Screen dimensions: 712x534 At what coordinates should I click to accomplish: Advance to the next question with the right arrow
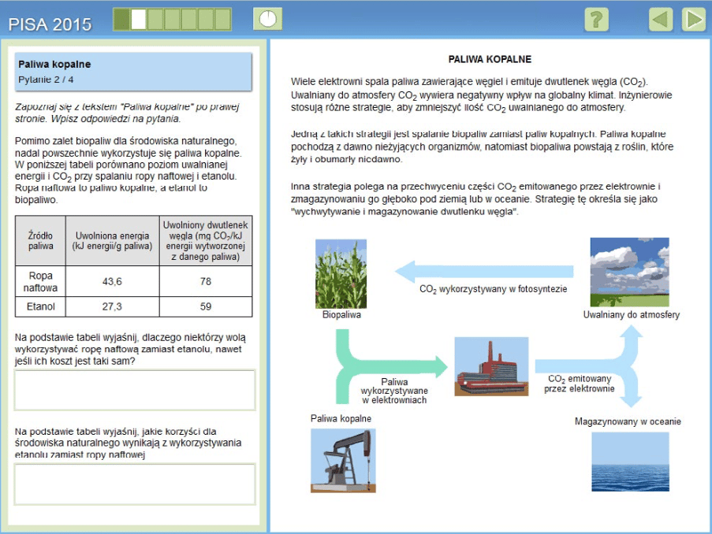[693, 19]
